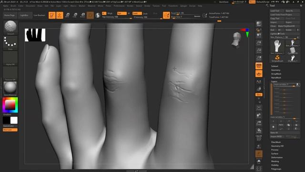Click Save As button
The height and width of the screenshot is (172, 305).
pos(292,11)
